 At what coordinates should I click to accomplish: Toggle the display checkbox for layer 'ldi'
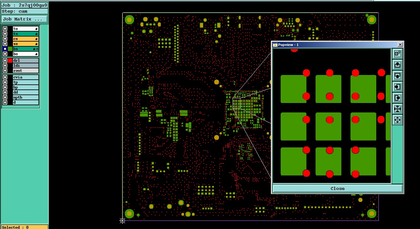(x=5, y=66)
